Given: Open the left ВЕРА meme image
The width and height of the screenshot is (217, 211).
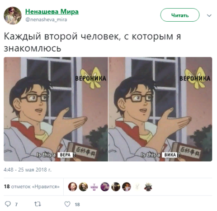Looking at the screenshot, I should click(x=56, y=109).
